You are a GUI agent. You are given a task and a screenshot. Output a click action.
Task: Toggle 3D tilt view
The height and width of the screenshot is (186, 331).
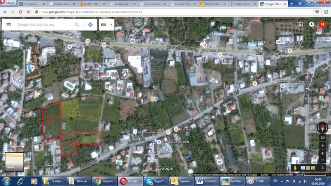pyautogui.click(x=322, y=138)
